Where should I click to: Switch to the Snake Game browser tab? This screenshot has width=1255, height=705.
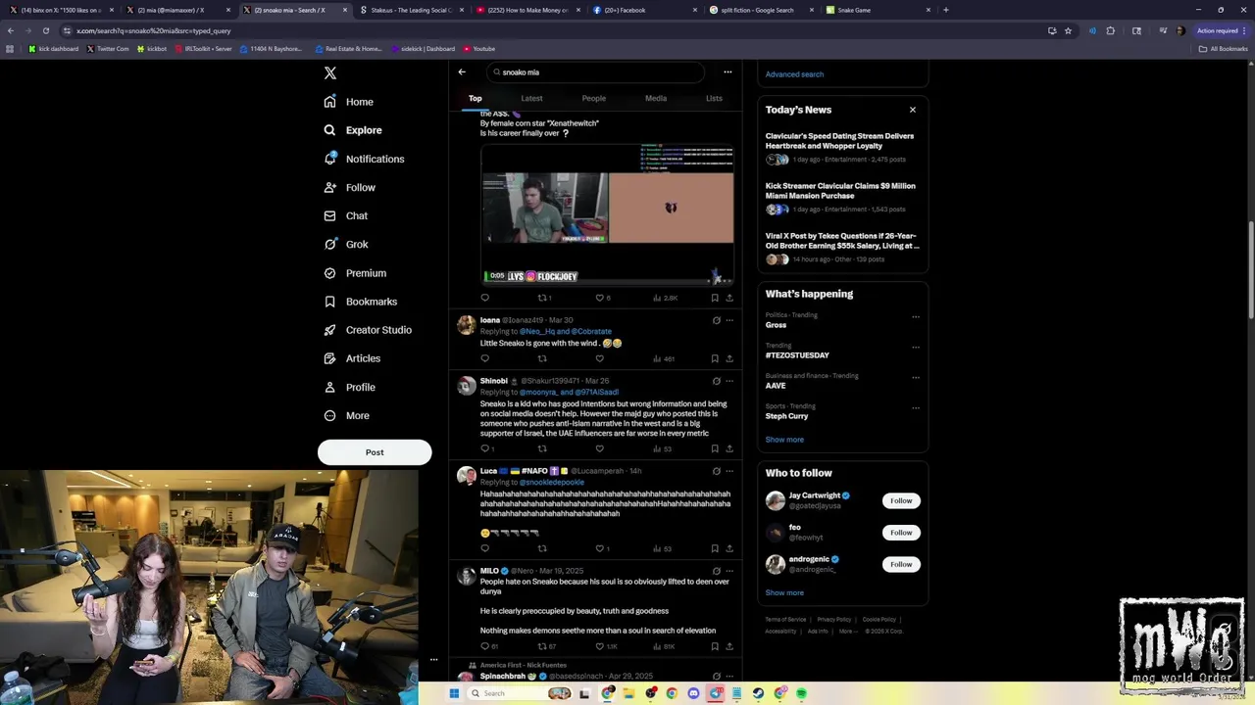click(878, 10)
